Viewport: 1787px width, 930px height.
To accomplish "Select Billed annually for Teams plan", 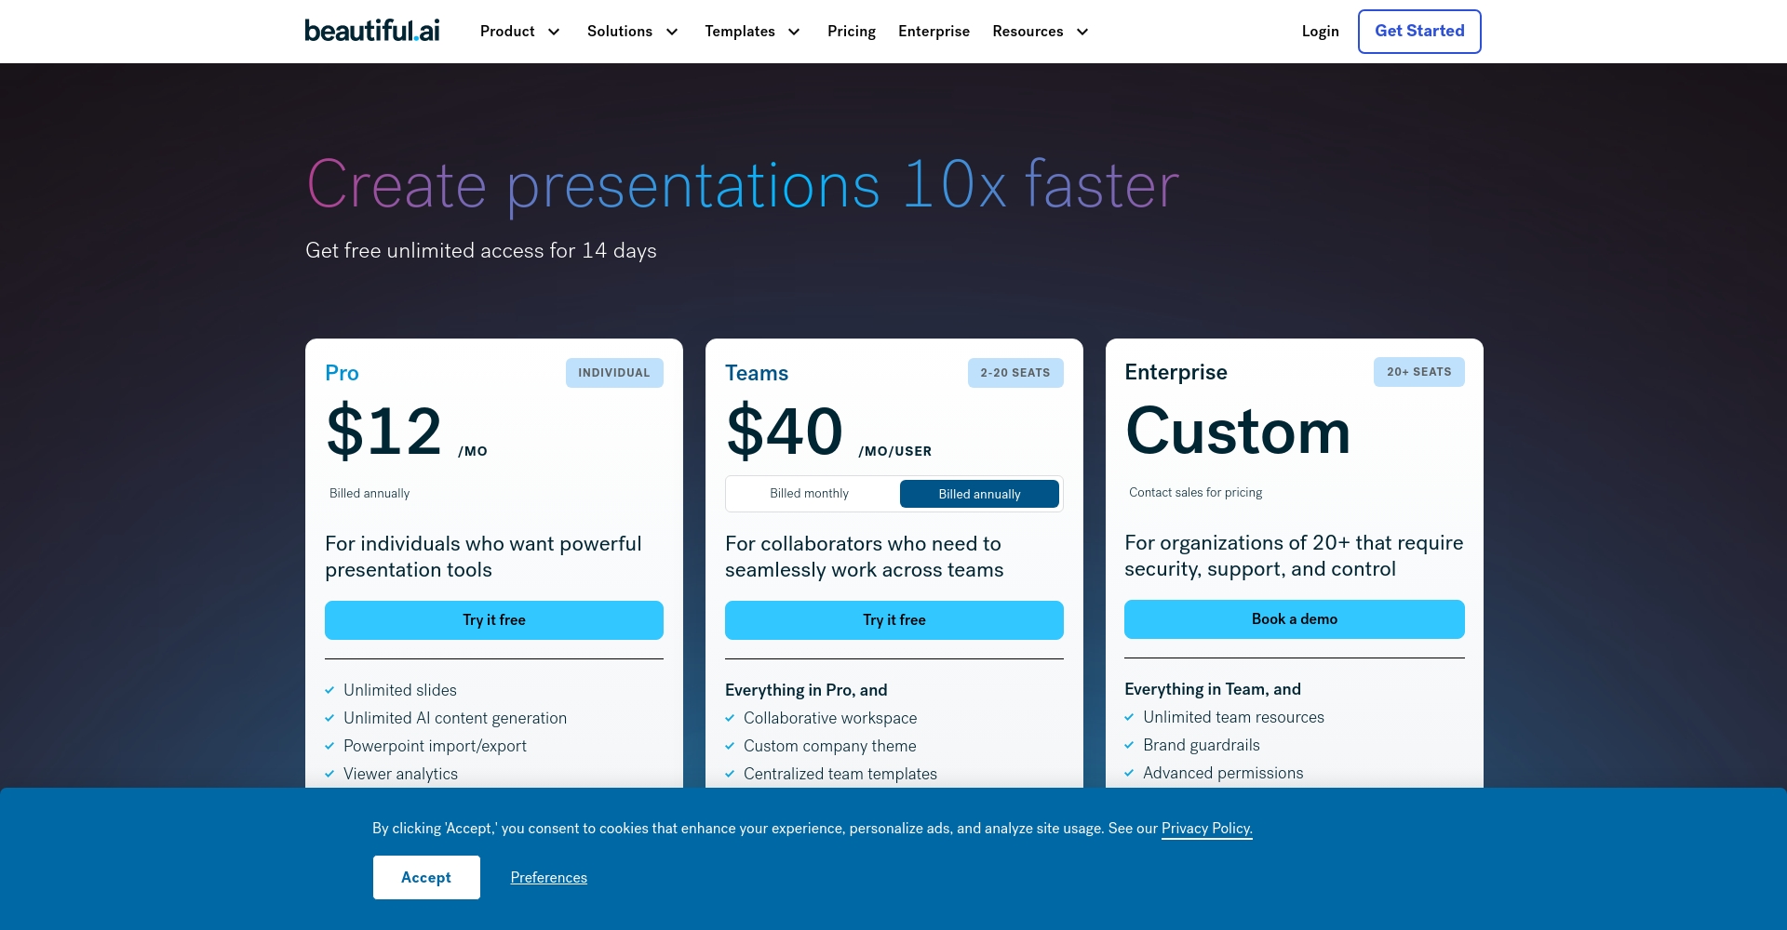I will (979, 494).
